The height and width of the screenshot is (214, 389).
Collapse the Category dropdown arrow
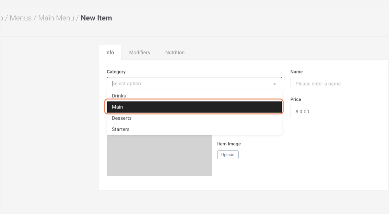click(x=275, y=84)
